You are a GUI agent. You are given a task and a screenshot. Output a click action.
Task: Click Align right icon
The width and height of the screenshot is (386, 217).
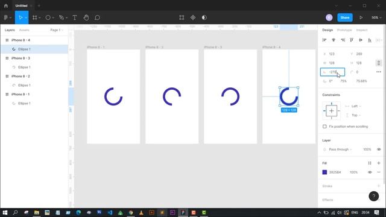pos(343,40)
